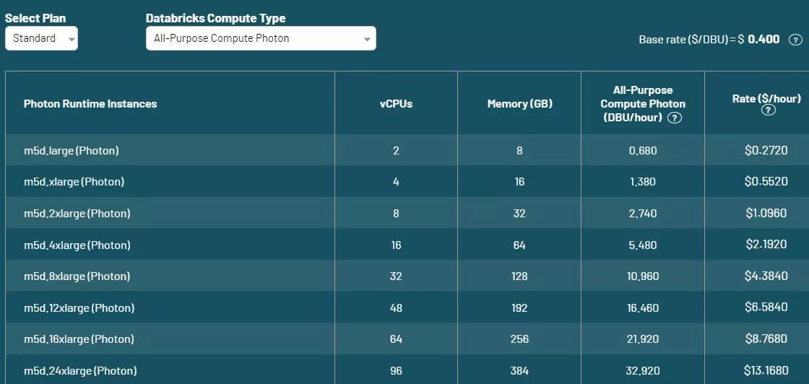The height and width of the screenshot is (384, 809).
Task: Click the 96 vCPUs cell
Action: (397, 370)
